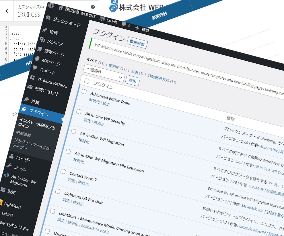Open 新規追加 submenu under プラグイン
The height and width of the screenshot is (236, 284).
[x=23, y=134]
